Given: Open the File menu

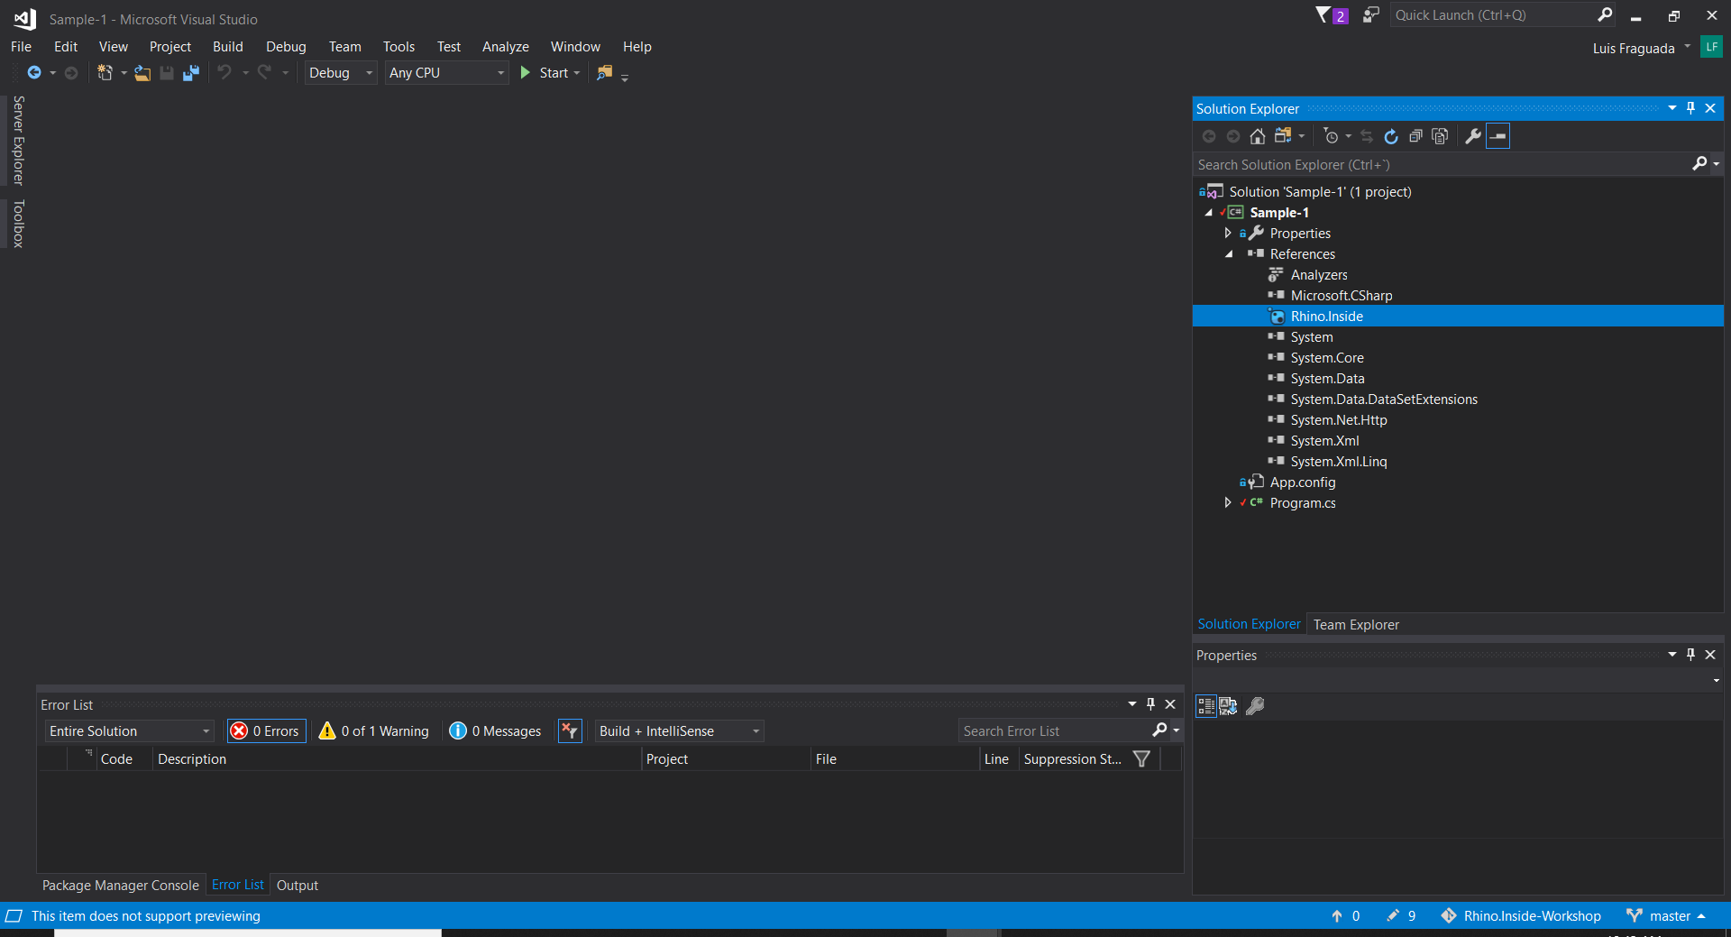Looking at the screenshot, I should pyautogui.click(x=21, y=47).
